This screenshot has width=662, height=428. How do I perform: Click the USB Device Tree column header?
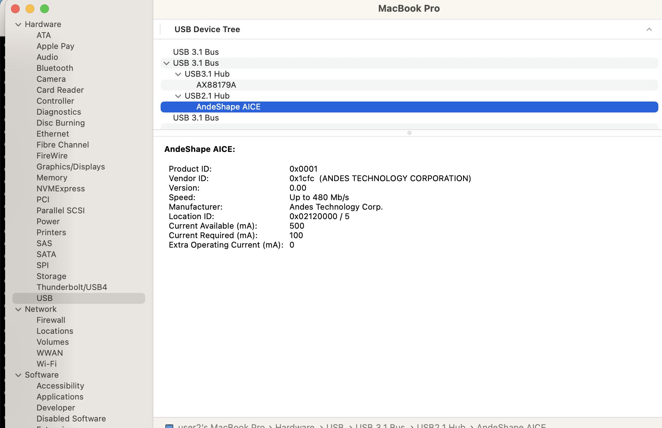click(207, 30)
